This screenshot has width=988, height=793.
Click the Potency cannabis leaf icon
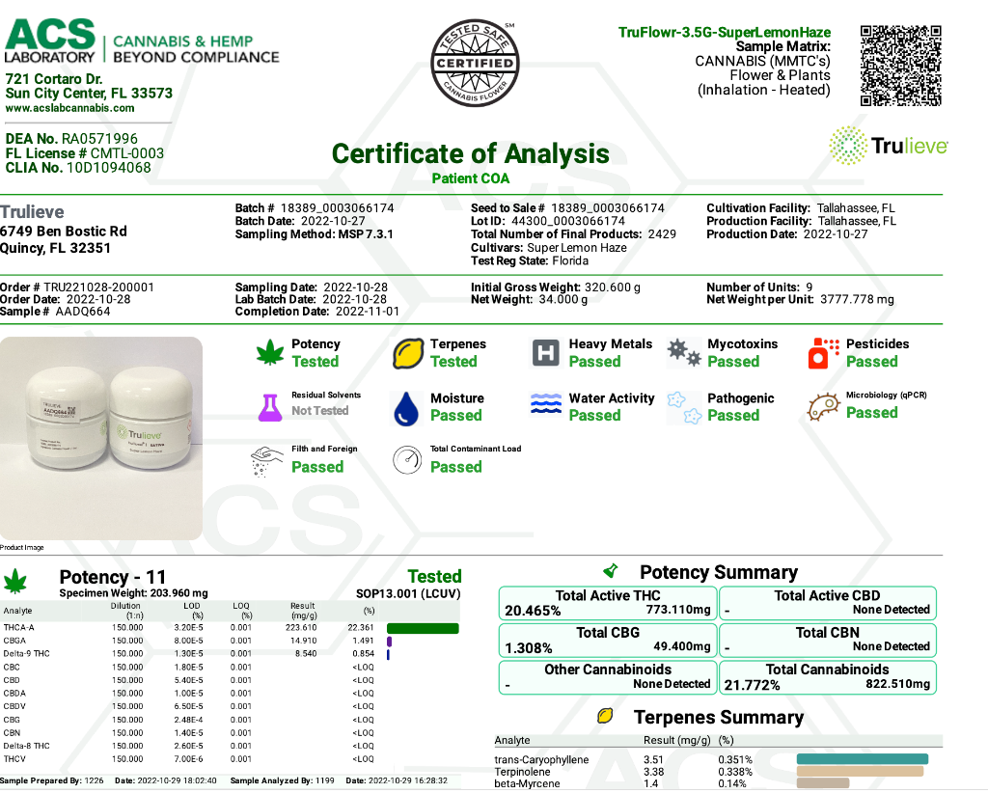tap(270, 353)
